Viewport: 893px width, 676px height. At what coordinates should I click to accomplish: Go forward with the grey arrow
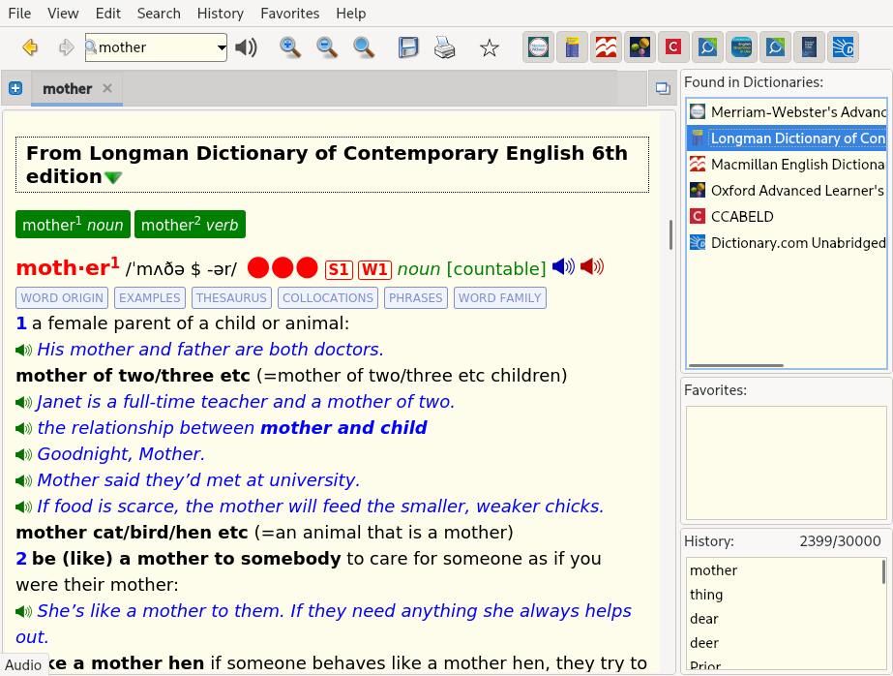click(x=66, y=47)
